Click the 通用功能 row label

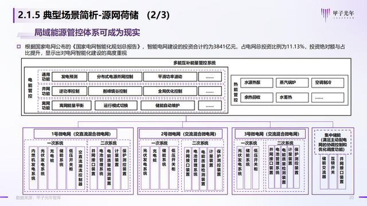click(x=46, y=77)
